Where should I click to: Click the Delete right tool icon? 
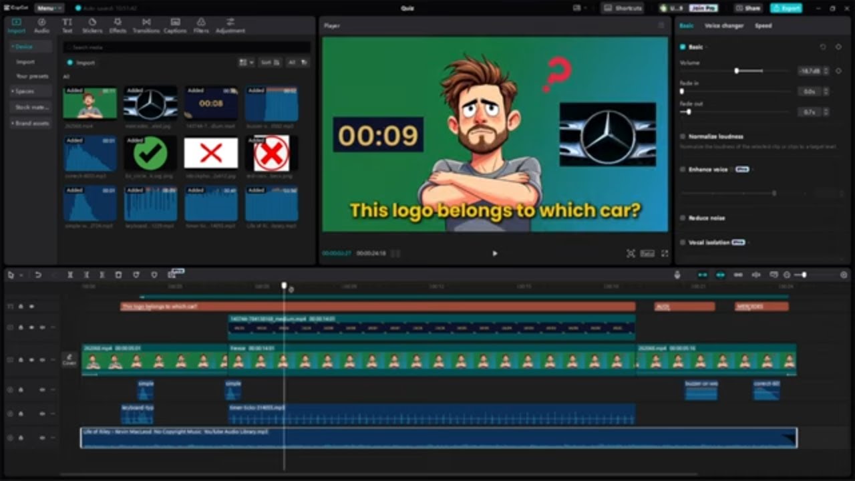tap(102, 275)
